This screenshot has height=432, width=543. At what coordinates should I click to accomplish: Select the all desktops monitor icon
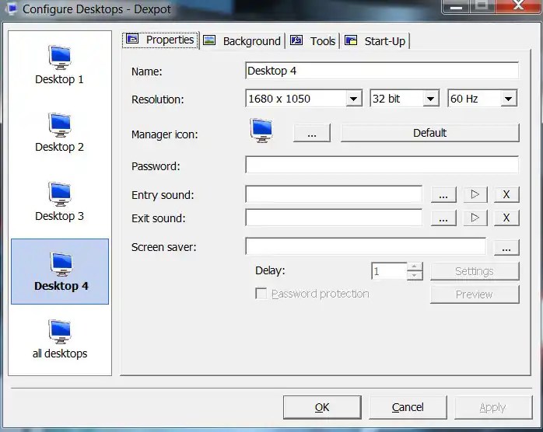click(60, 332)
